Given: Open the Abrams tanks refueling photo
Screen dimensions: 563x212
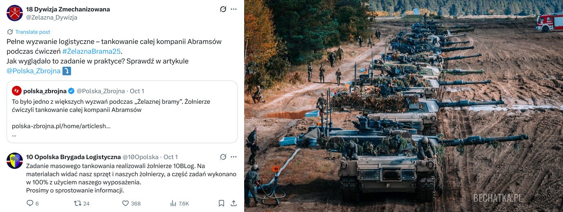Looking at the screenshot, I should [x=403, y=106].
